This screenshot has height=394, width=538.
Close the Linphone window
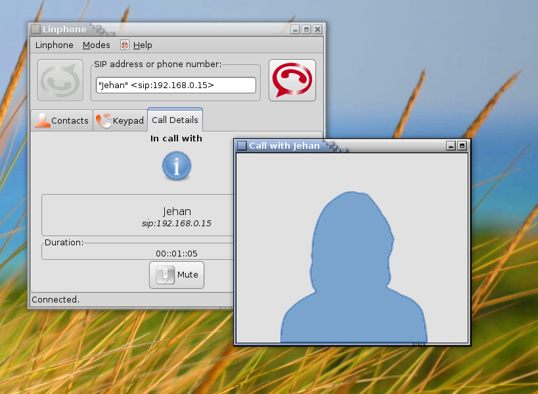318,30
